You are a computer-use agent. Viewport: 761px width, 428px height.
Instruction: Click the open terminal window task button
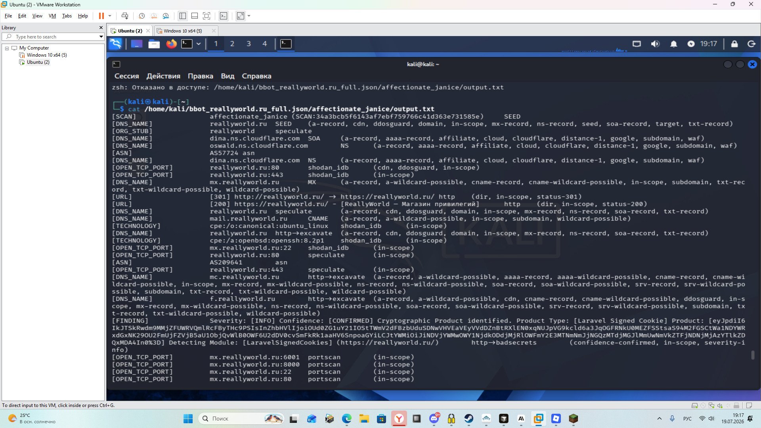click(286, 44)
